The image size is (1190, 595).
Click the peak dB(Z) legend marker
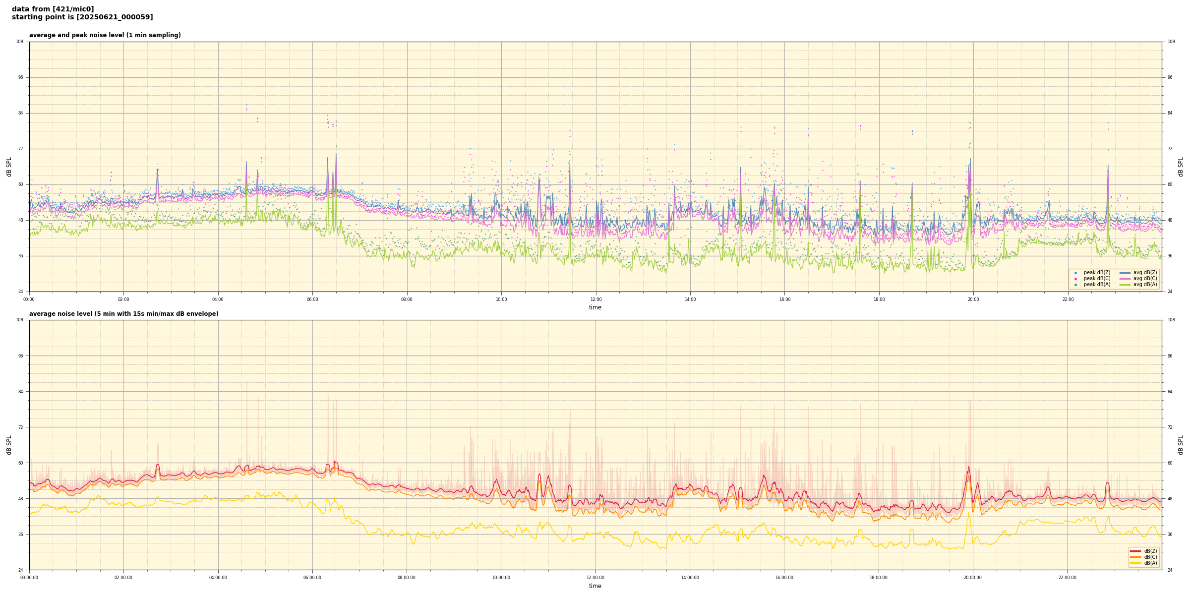click(1075, 273)
